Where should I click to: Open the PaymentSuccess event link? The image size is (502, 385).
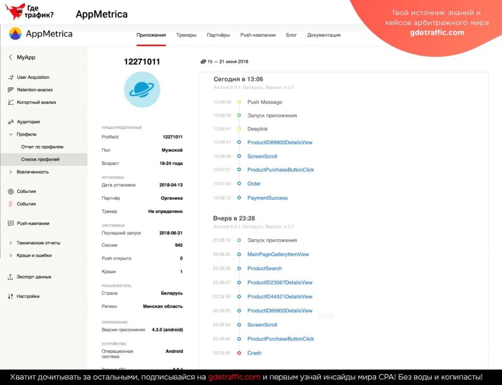tap(267, 198)
